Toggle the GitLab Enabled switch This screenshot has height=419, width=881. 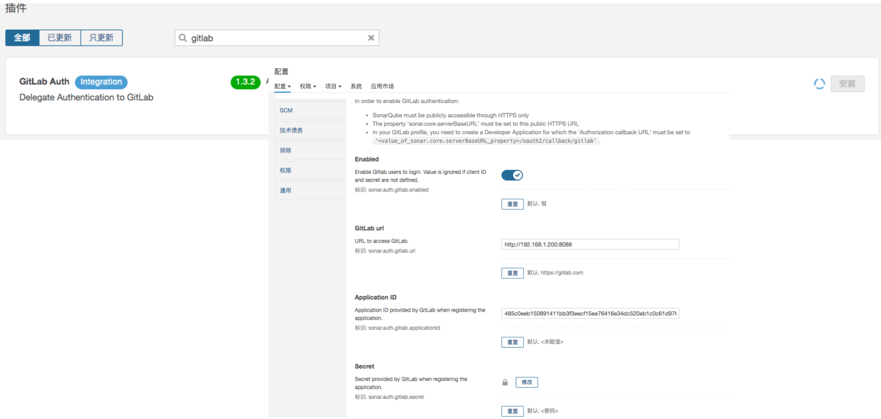pos(512,175)
